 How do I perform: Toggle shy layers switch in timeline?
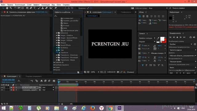42,81
